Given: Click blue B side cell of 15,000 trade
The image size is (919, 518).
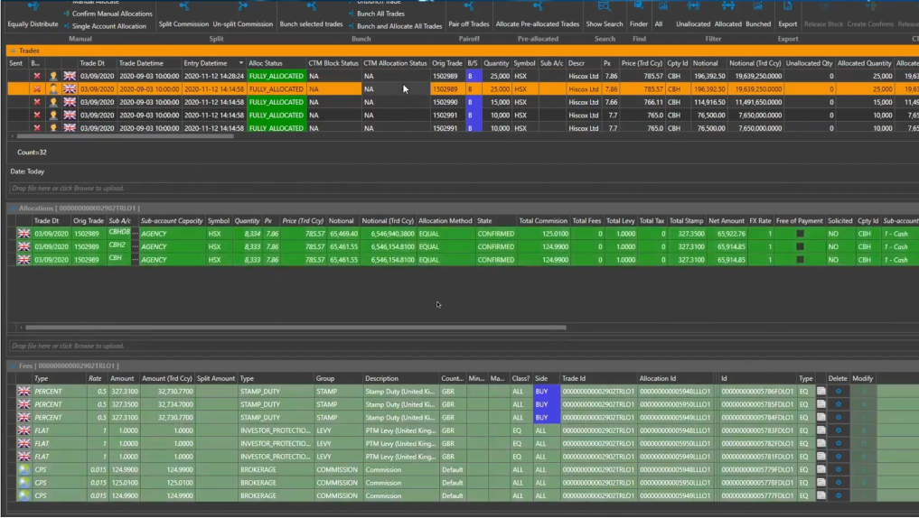Looking at the screenshot, I should [x=474, y=102].
